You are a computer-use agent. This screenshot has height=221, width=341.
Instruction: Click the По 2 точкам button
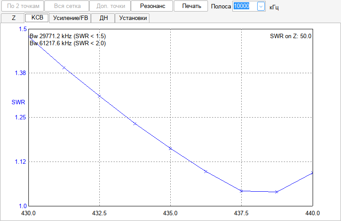[23, 6]
